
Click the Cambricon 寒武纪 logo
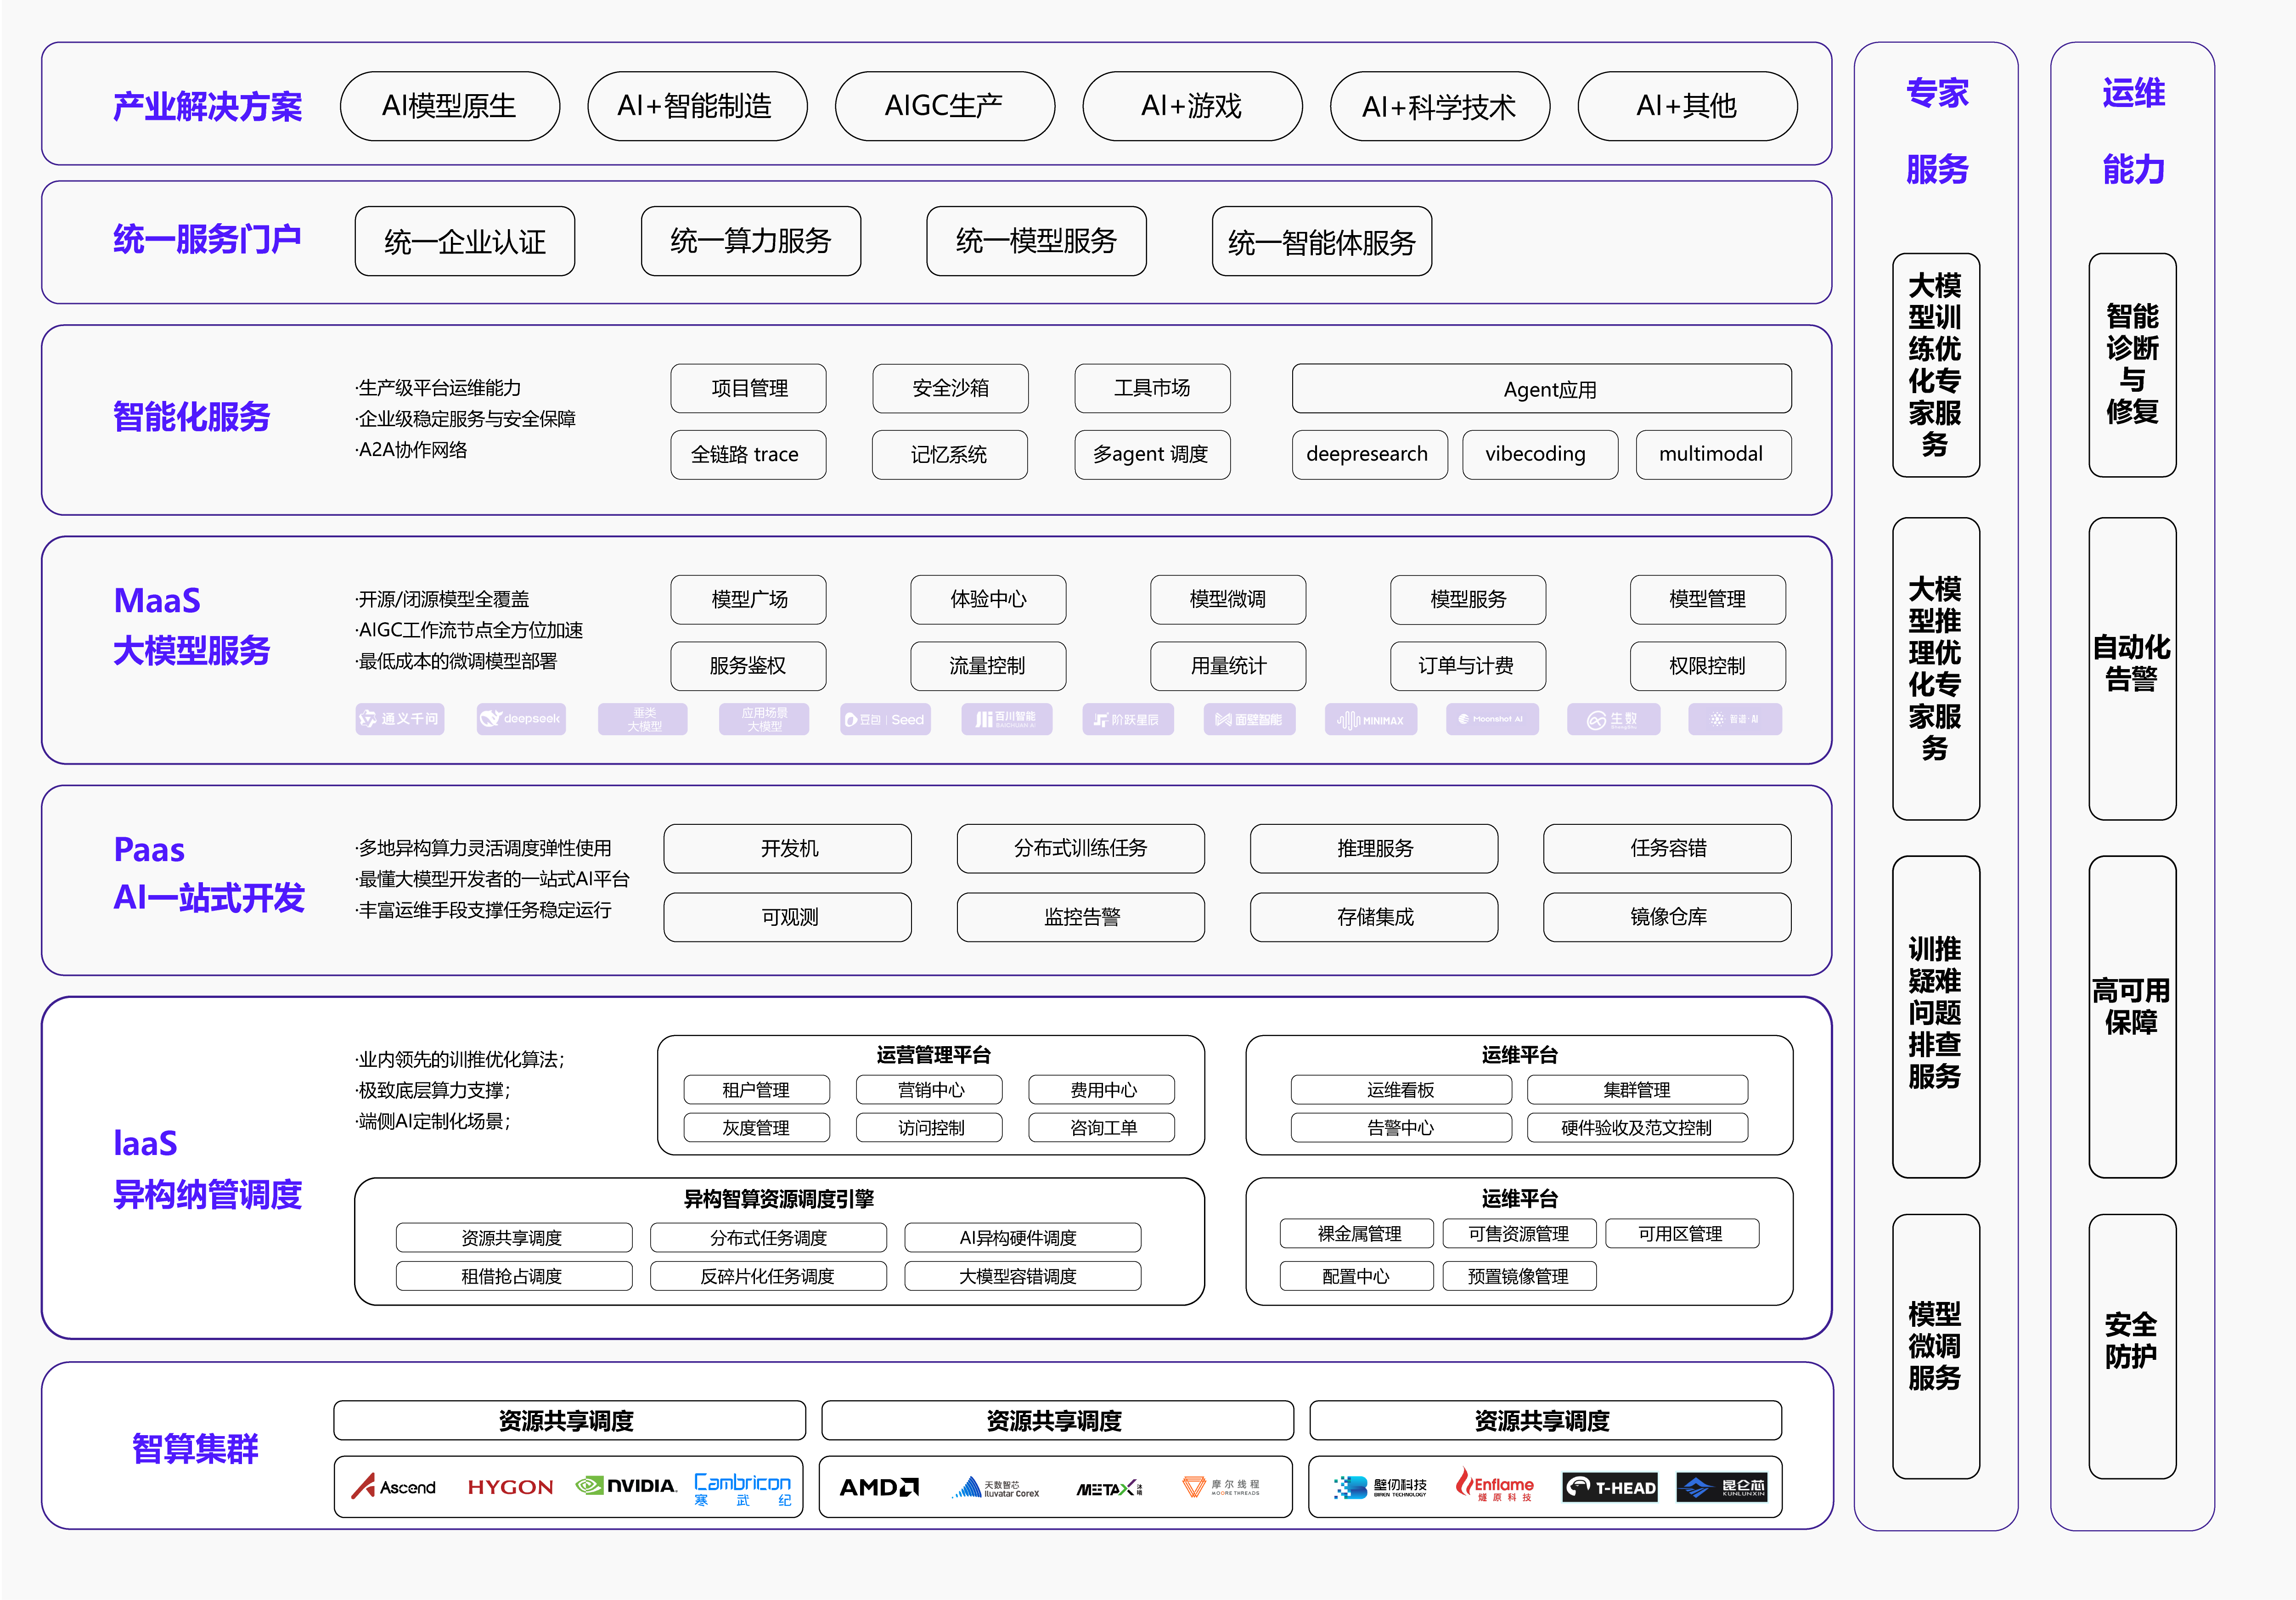(x=743, y=1489)
